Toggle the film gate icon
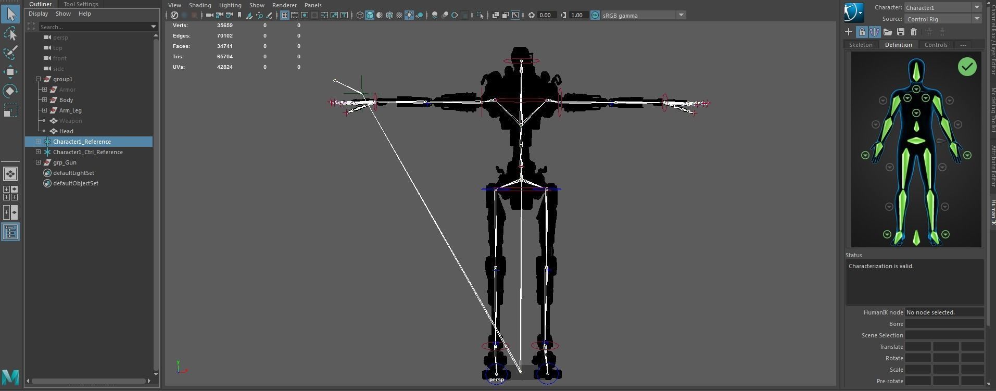 point(295,15)
